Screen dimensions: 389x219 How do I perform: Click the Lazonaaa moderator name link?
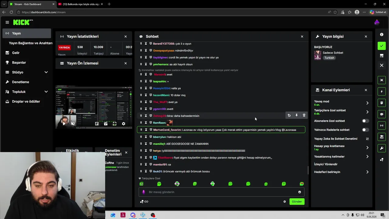coord(110,167)
